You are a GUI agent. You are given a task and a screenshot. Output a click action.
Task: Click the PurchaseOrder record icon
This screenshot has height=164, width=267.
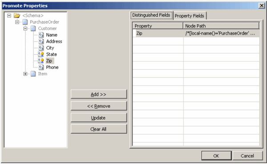click(25, 22)
